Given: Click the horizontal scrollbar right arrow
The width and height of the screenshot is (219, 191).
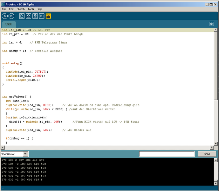Looking at the screenshot, I should pos(212,148).
